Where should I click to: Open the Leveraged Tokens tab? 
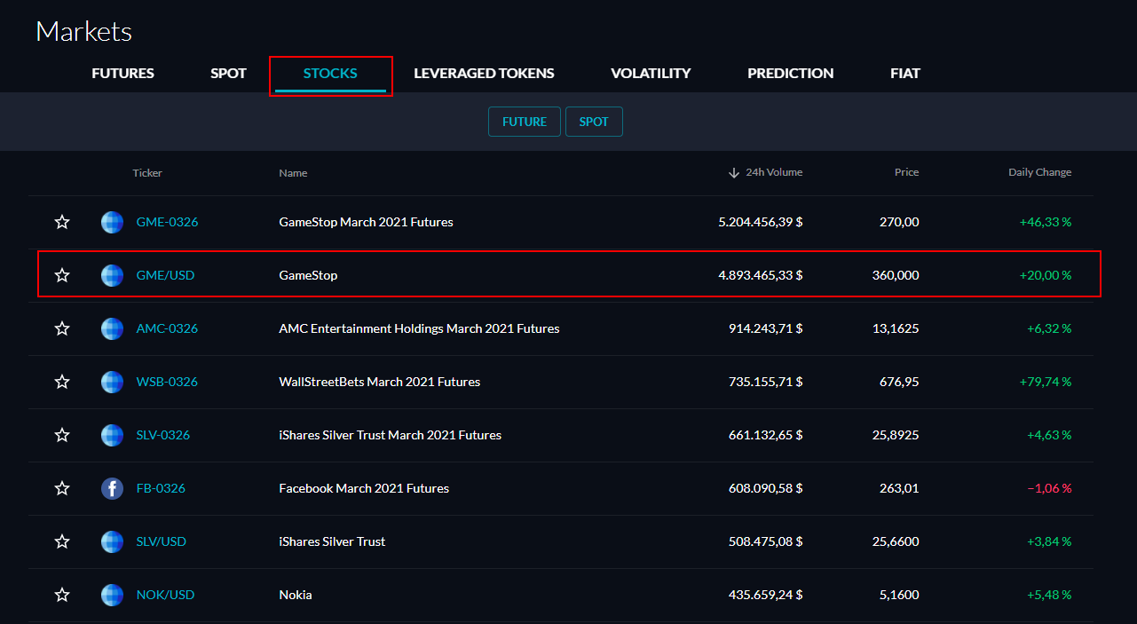pyautogui.click(x=484, y=73)
